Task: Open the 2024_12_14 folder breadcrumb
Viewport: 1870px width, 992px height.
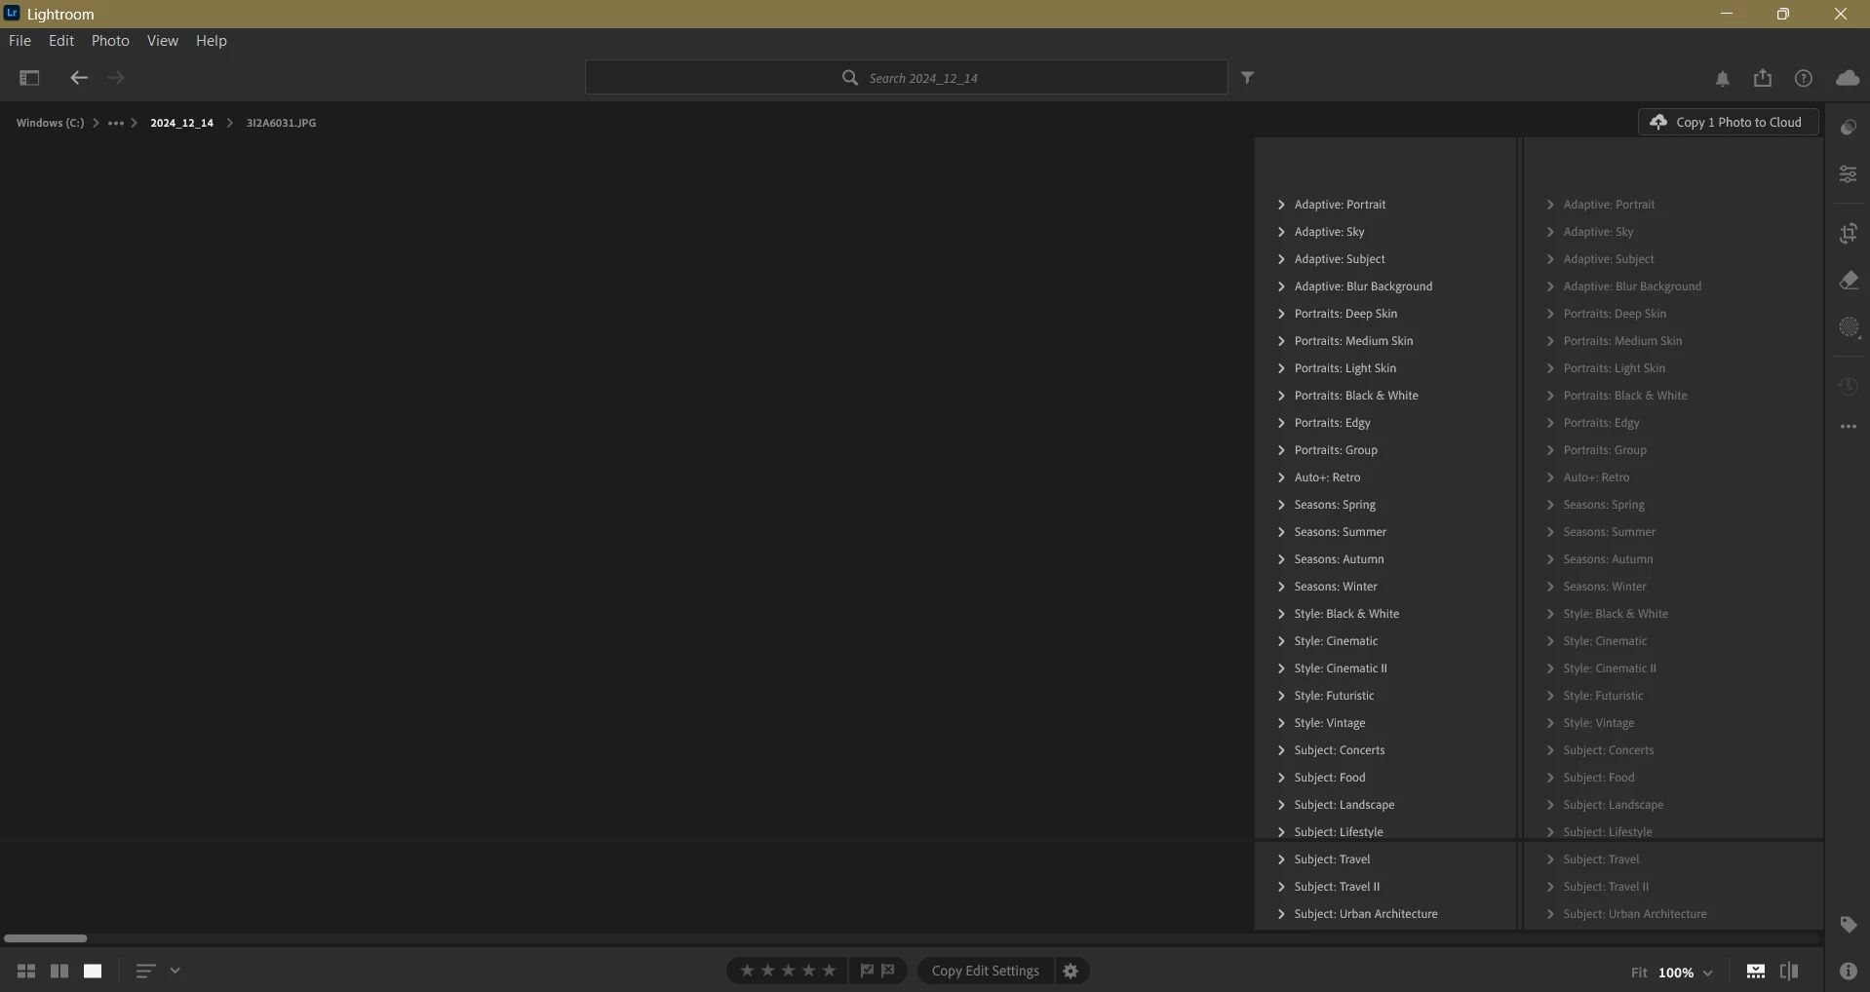Action: click(181, 123)
